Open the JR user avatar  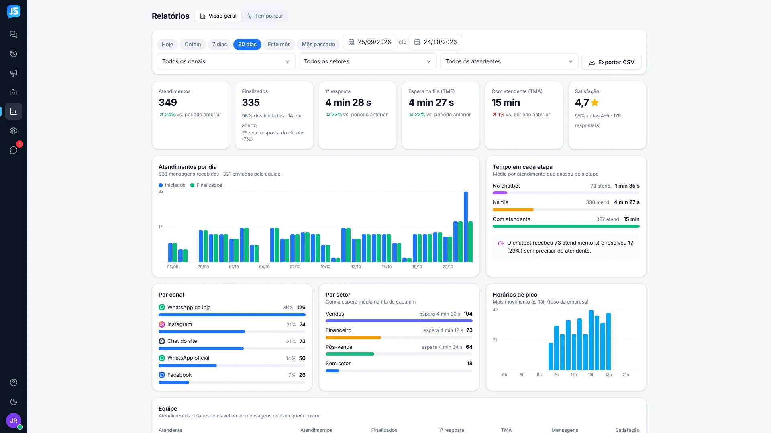[14, 421]
